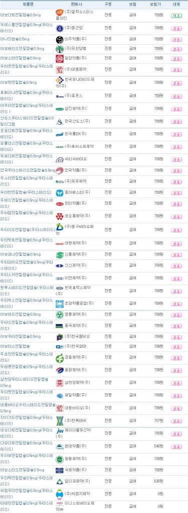Screen dimensions: 188x513
Task: Click company name 동광제약(주)
Action: (x=76, y=370)
